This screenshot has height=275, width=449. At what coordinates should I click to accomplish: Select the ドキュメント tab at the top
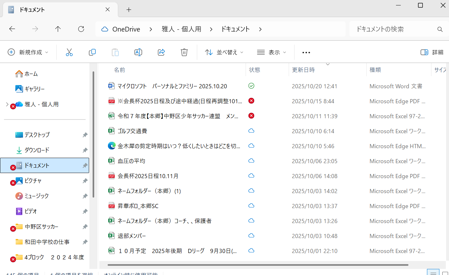pos(60,10)
